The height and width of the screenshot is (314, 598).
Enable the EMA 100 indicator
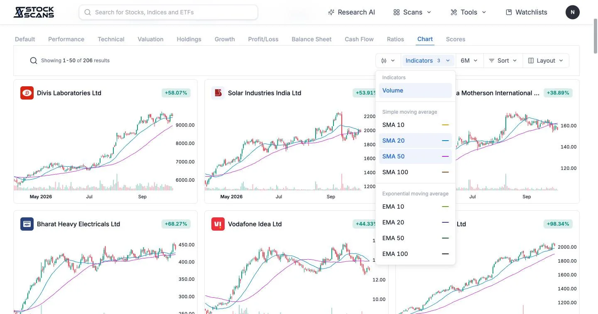tap(415, 254)
